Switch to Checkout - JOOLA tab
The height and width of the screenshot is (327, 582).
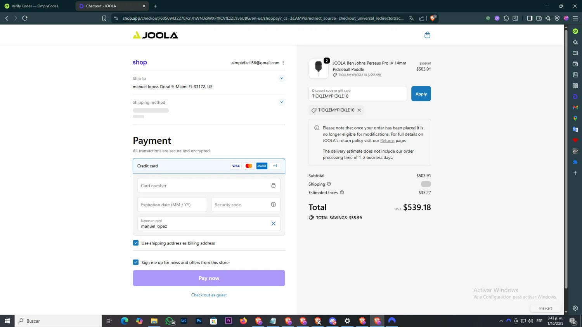112,6
